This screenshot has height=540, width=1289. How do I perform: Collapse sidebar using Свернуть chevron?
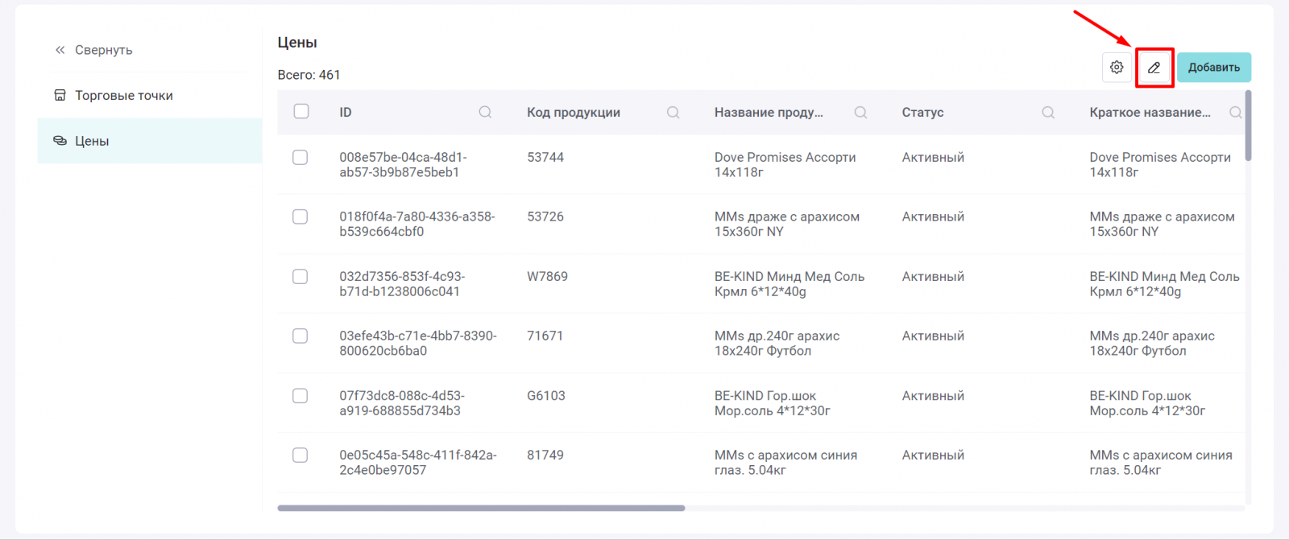click(x=60, y=50)
